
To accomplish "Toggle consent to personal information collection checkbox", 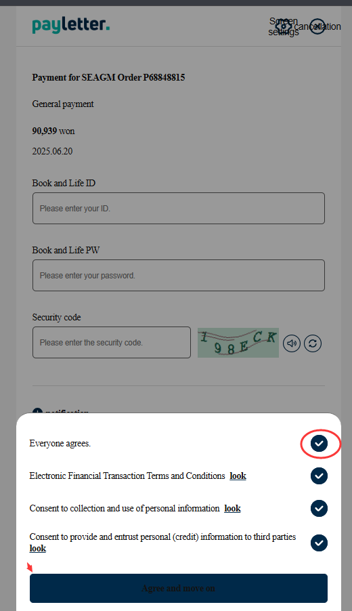I will click(x=319, y=508).
